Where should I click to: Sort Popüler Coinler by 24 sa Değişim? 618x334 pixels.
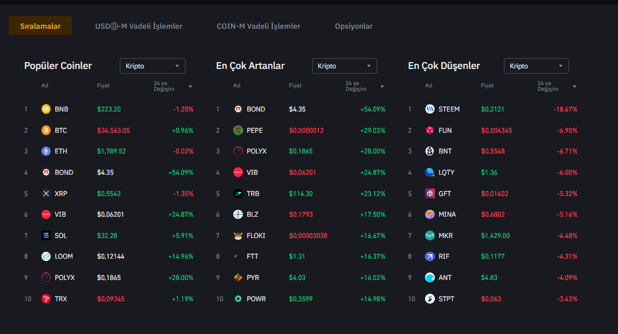pos(190,87)
